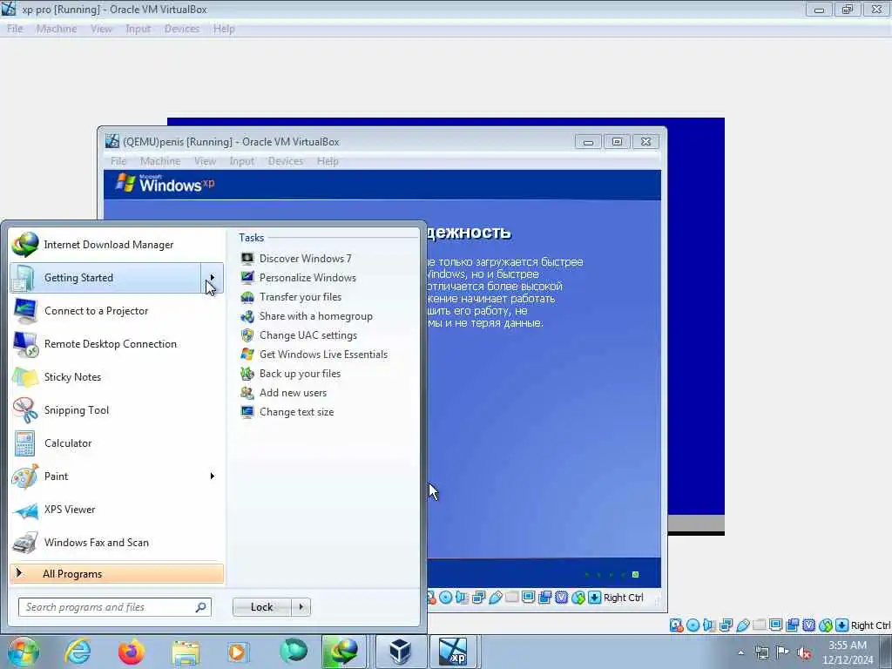
Task: Click the search magnifier icon in Start menu
Action: coord(201,607)
